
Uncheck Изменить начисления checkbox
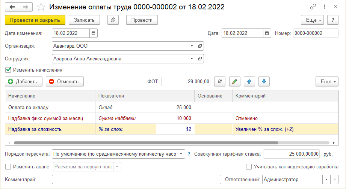click(8, 70)
